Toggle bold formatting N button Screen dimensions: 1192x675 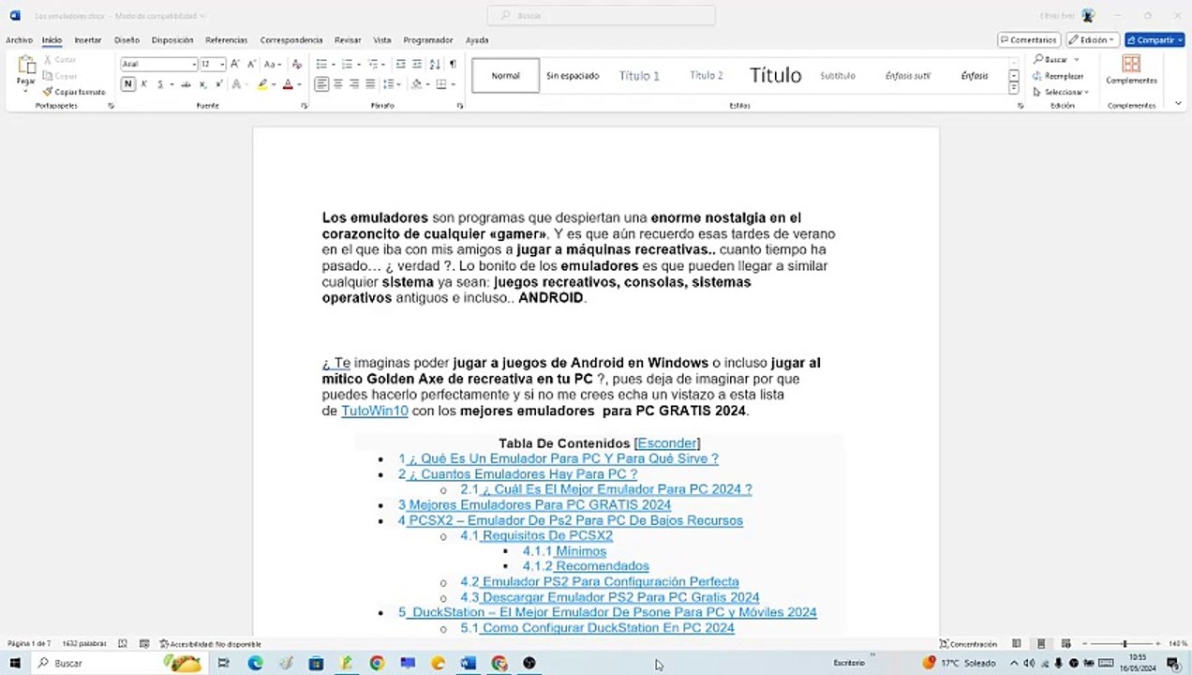(128, 84)
